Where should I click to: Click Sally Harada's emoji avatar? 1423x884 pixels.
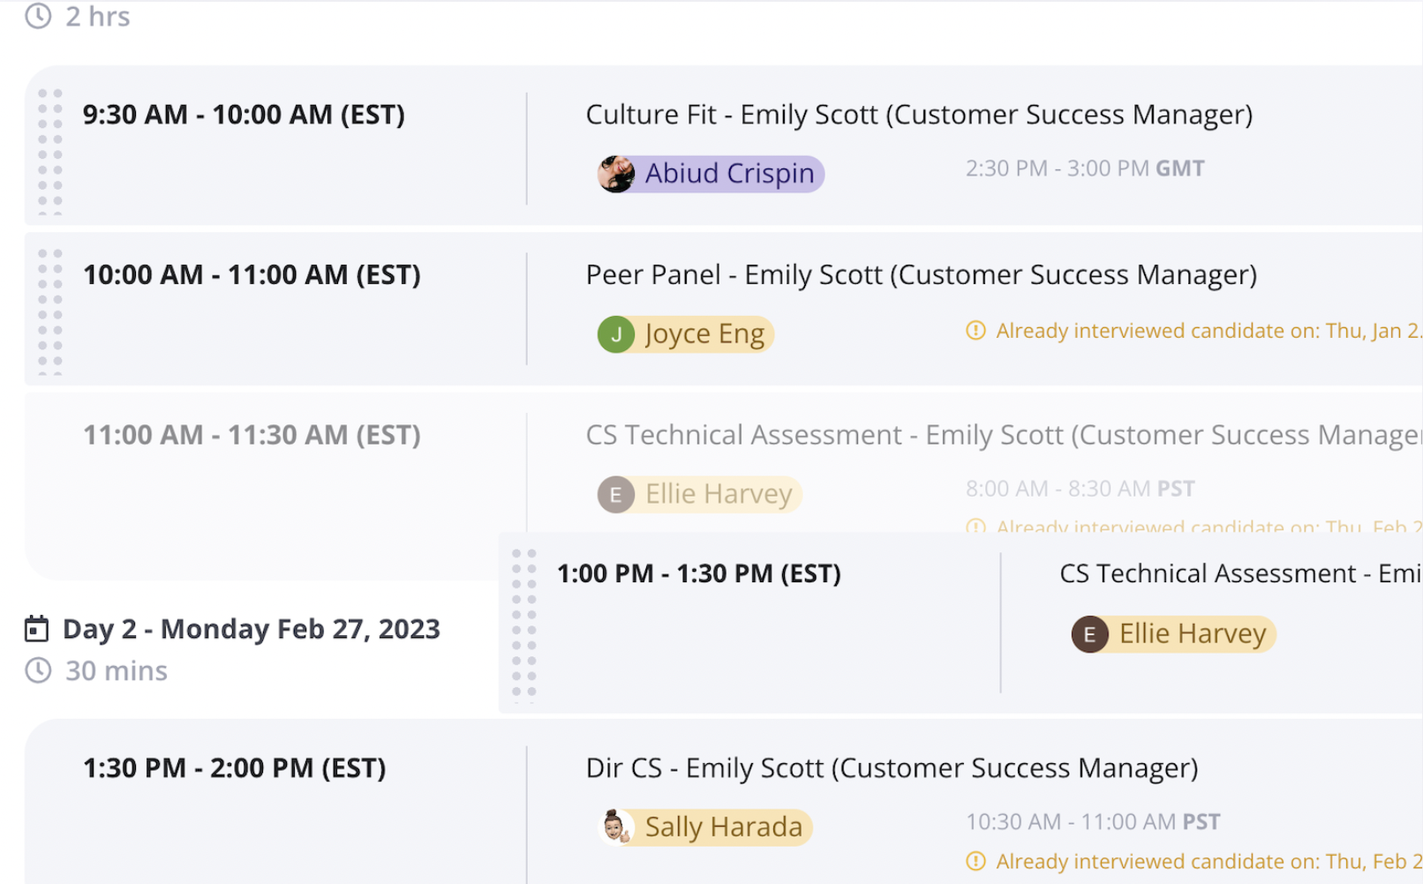coord(616,828)
